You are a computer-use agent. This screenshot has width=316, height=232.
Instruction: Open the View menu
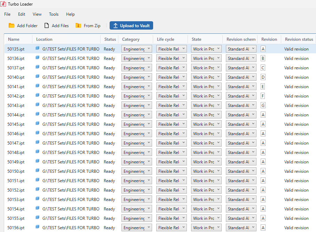[37, 14]
